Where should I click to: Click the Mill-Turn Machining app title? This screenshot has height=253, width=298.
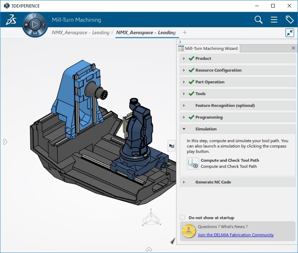point(76,20)
